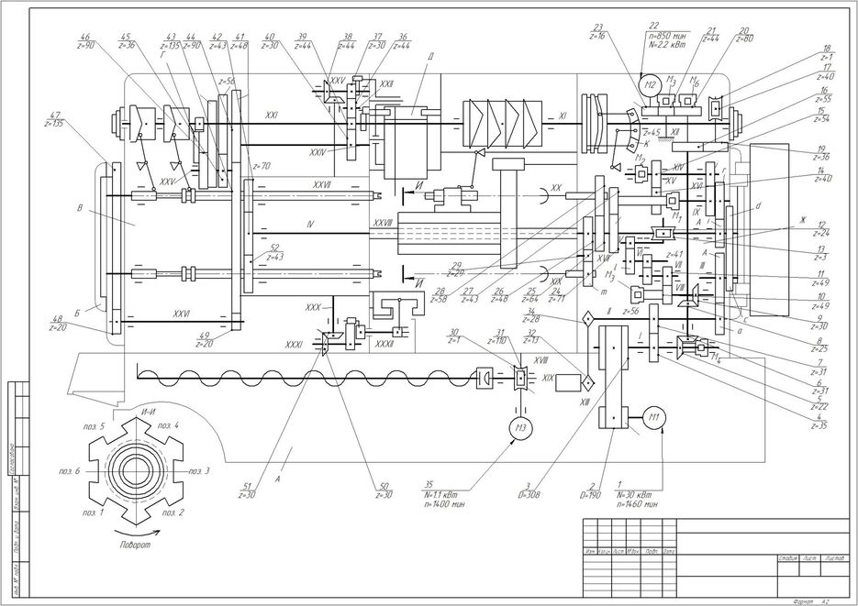Click callout 20 "z=80"

point(745,36)
